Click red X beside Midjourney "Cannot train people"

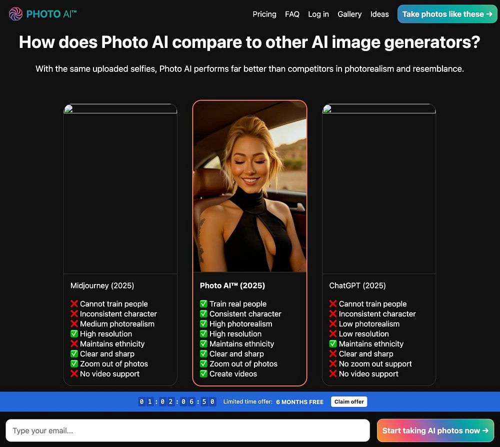pos(74,303)
